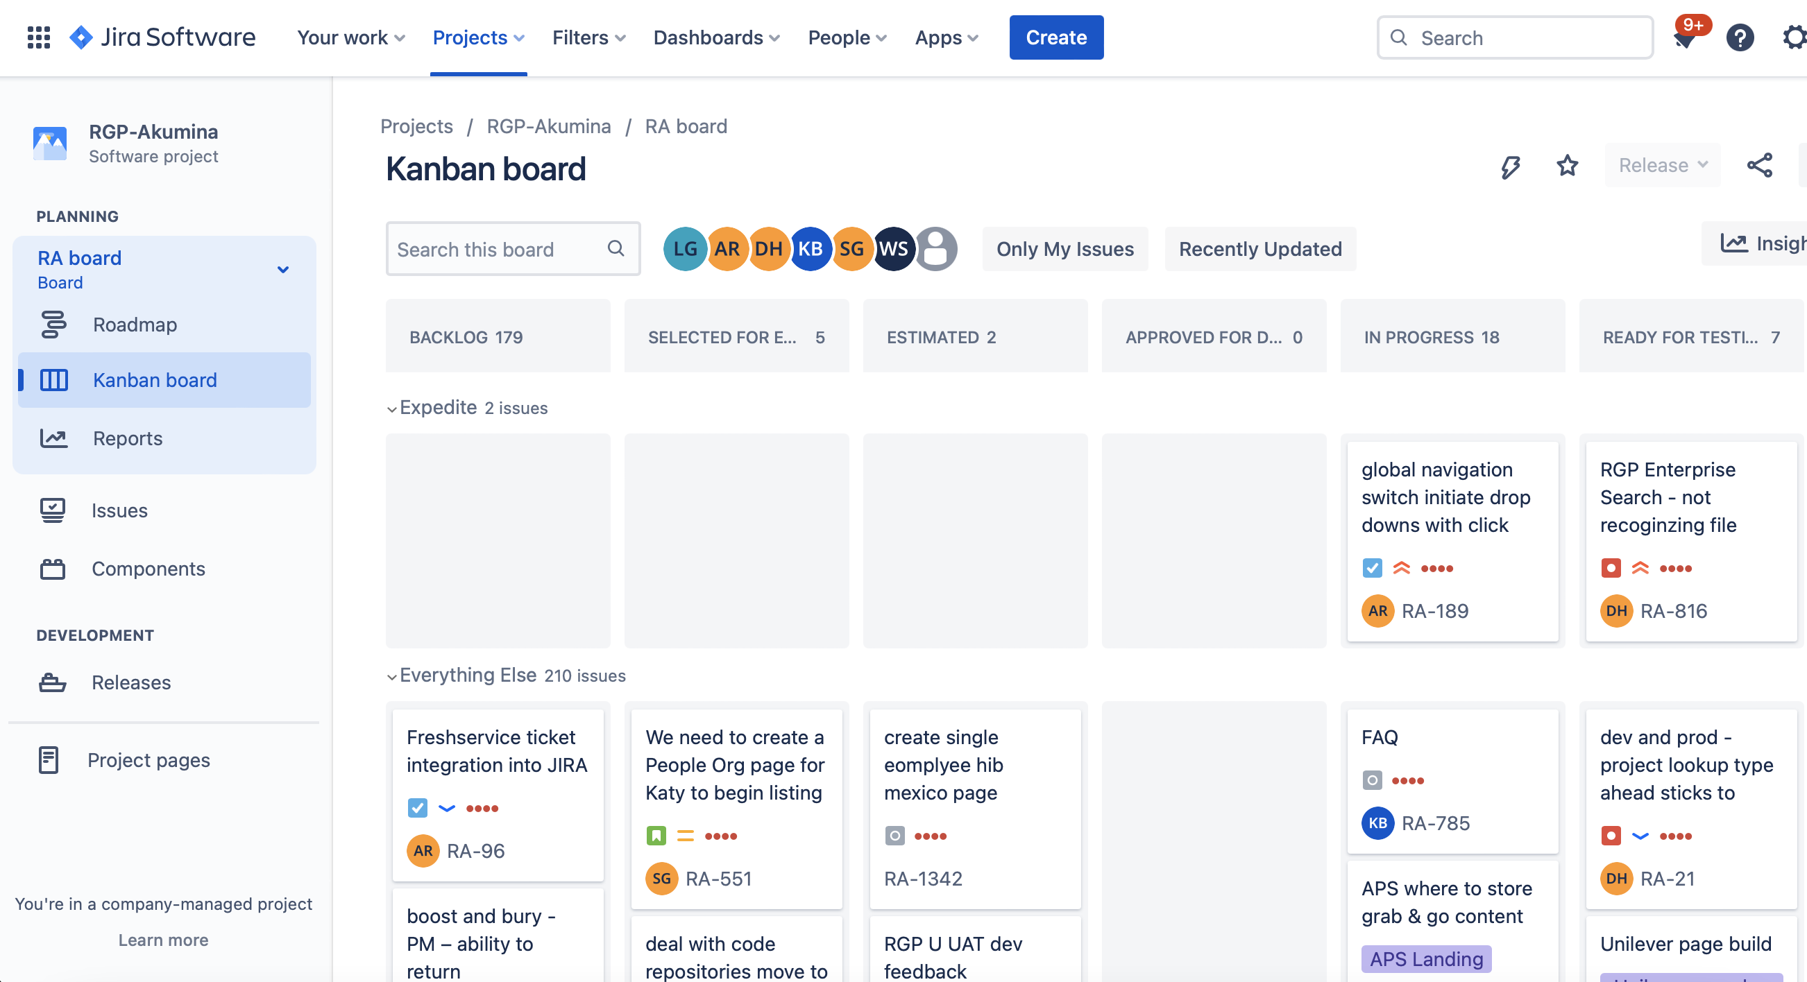This screenshot has height=982, width=1807.
Task: Expand the Everything Else swimlane
Action: click(389, 675)
